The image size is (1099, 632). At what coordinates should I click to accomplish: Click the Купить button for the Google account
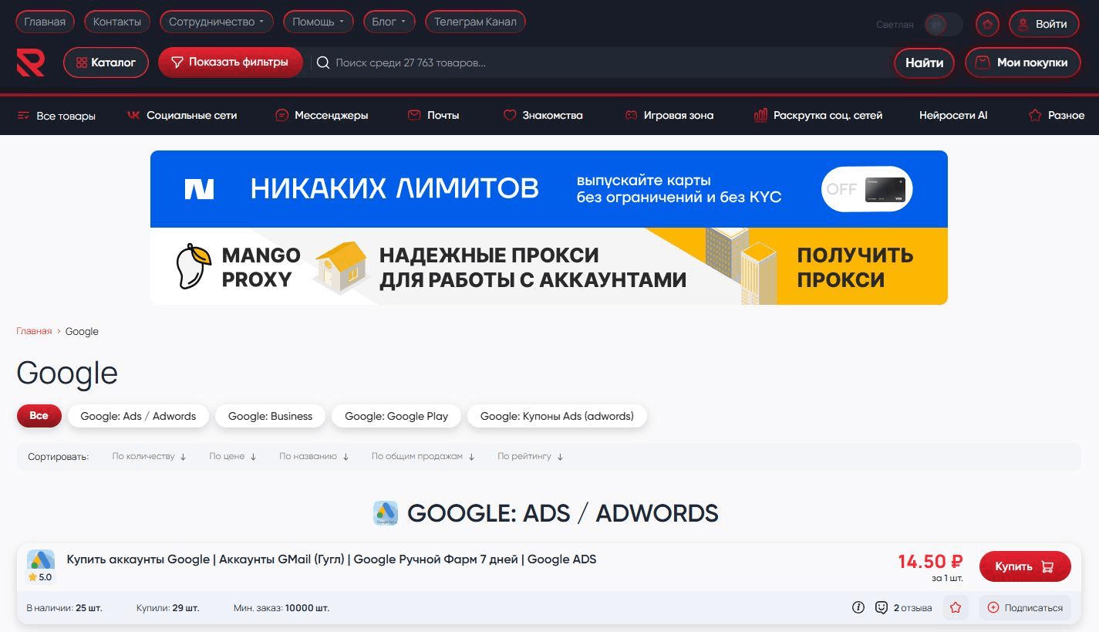coord(1025,566)
